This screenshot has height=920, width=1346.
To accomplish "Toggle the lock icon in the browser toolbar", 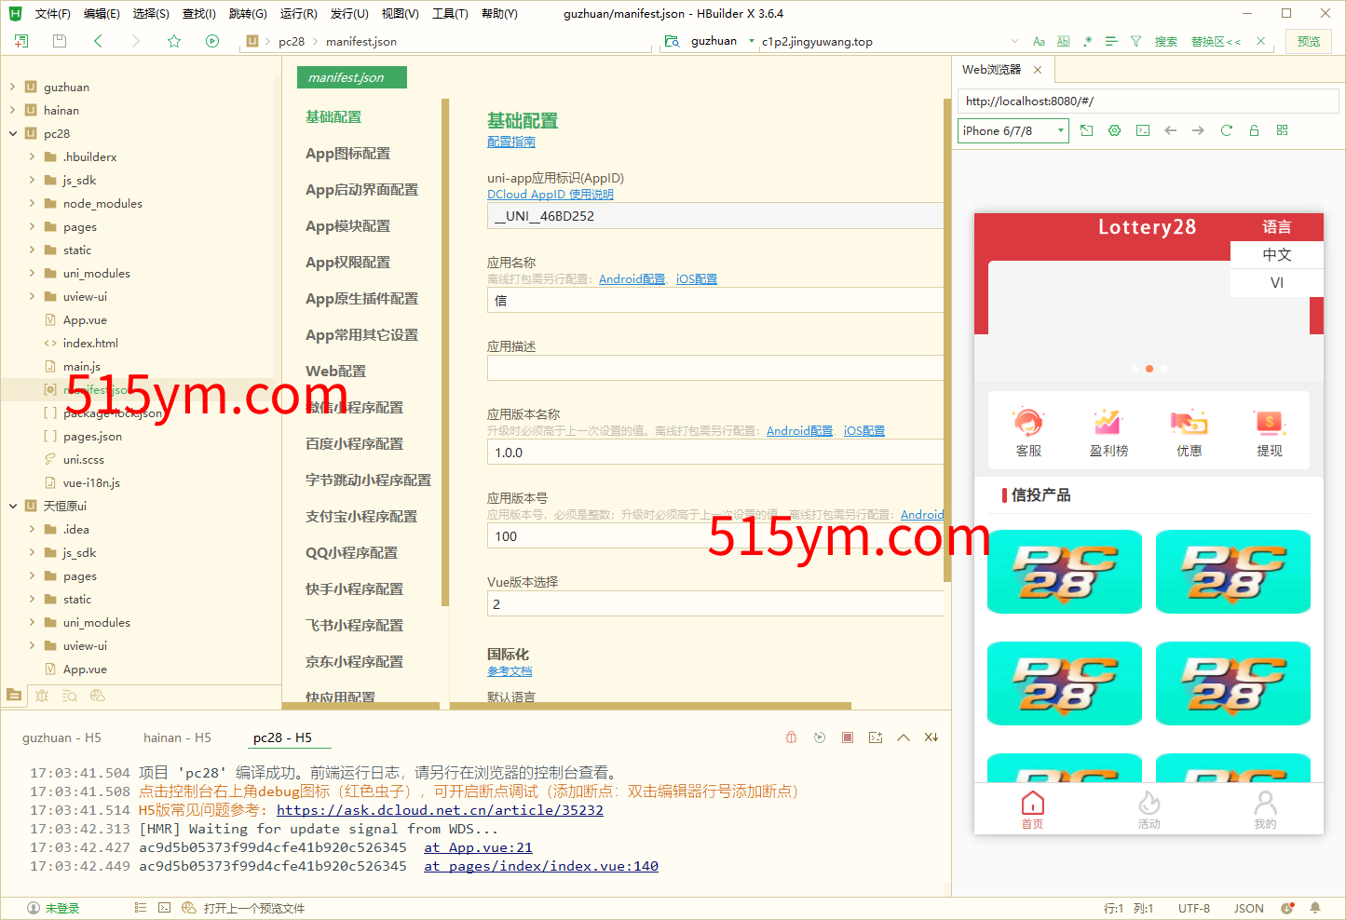I will click(1254, 130).
